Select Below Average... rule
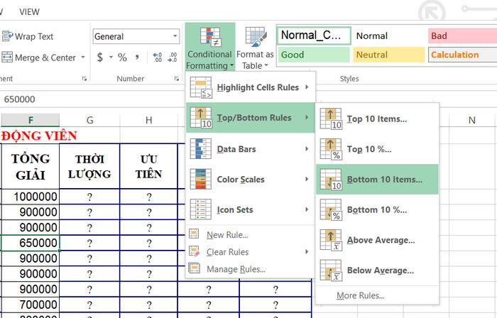The image size is (497, 318). (377, 270)
